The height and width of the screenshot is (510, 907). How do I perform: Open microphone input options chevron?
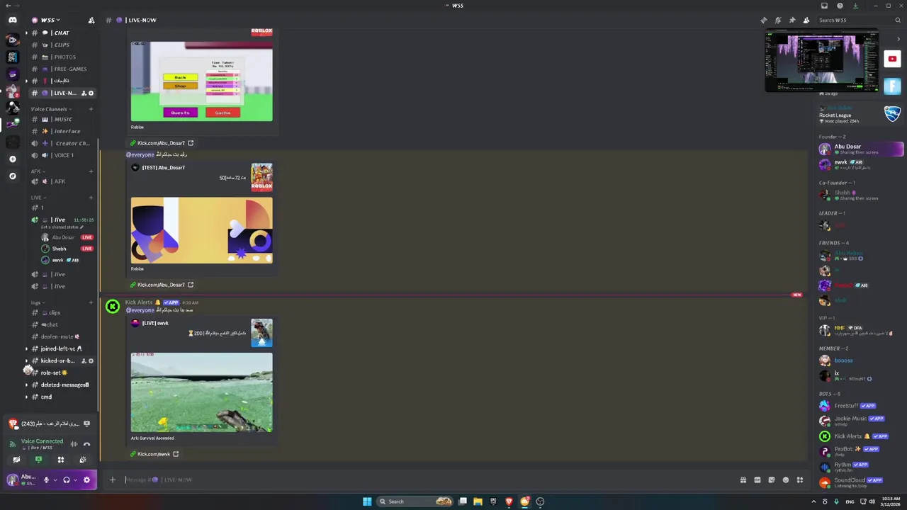[x=55, y=480]
